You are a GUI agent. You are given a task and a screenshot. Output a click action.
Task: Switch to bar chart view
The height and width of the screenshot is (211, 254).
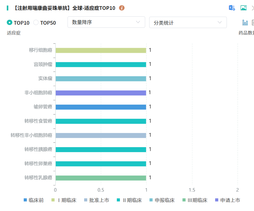pos(245,23)
